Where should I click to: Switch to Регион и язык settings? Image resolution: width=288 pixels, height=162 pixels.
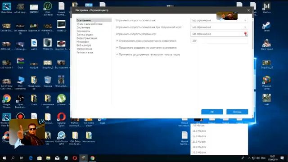(85, 53)
